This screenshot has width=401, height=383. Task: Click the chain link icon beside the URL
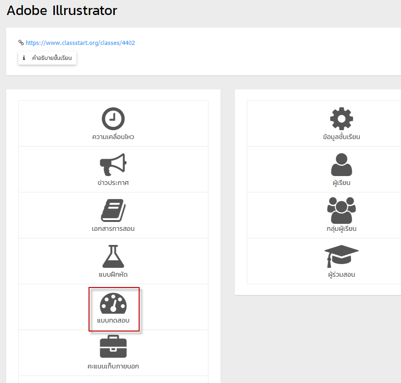click(x=21, y=43)
